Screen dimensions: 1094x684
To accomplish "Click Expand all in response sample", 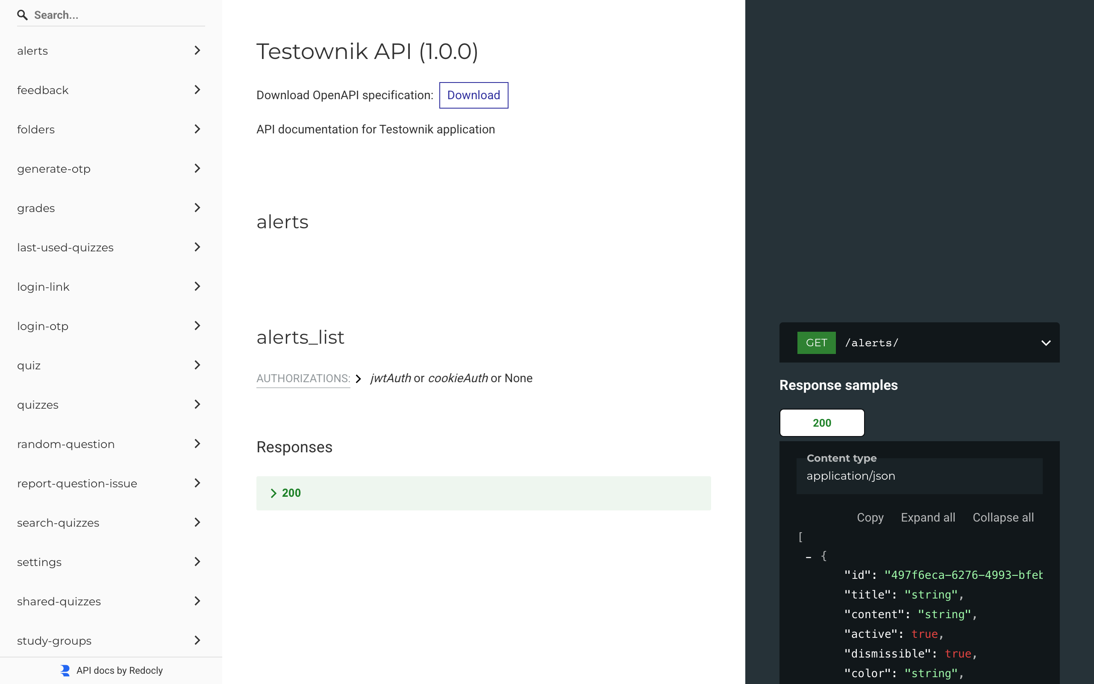I will pyautogui.click(x=928, y=518).
